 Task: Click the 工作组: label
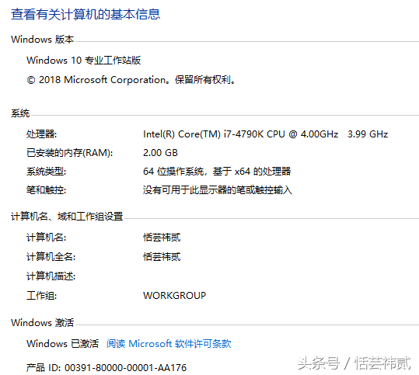41,296
